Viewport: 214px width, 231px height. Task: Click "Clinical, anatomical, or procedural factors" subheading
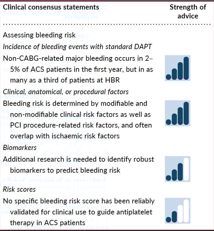[x=66, y=92]
